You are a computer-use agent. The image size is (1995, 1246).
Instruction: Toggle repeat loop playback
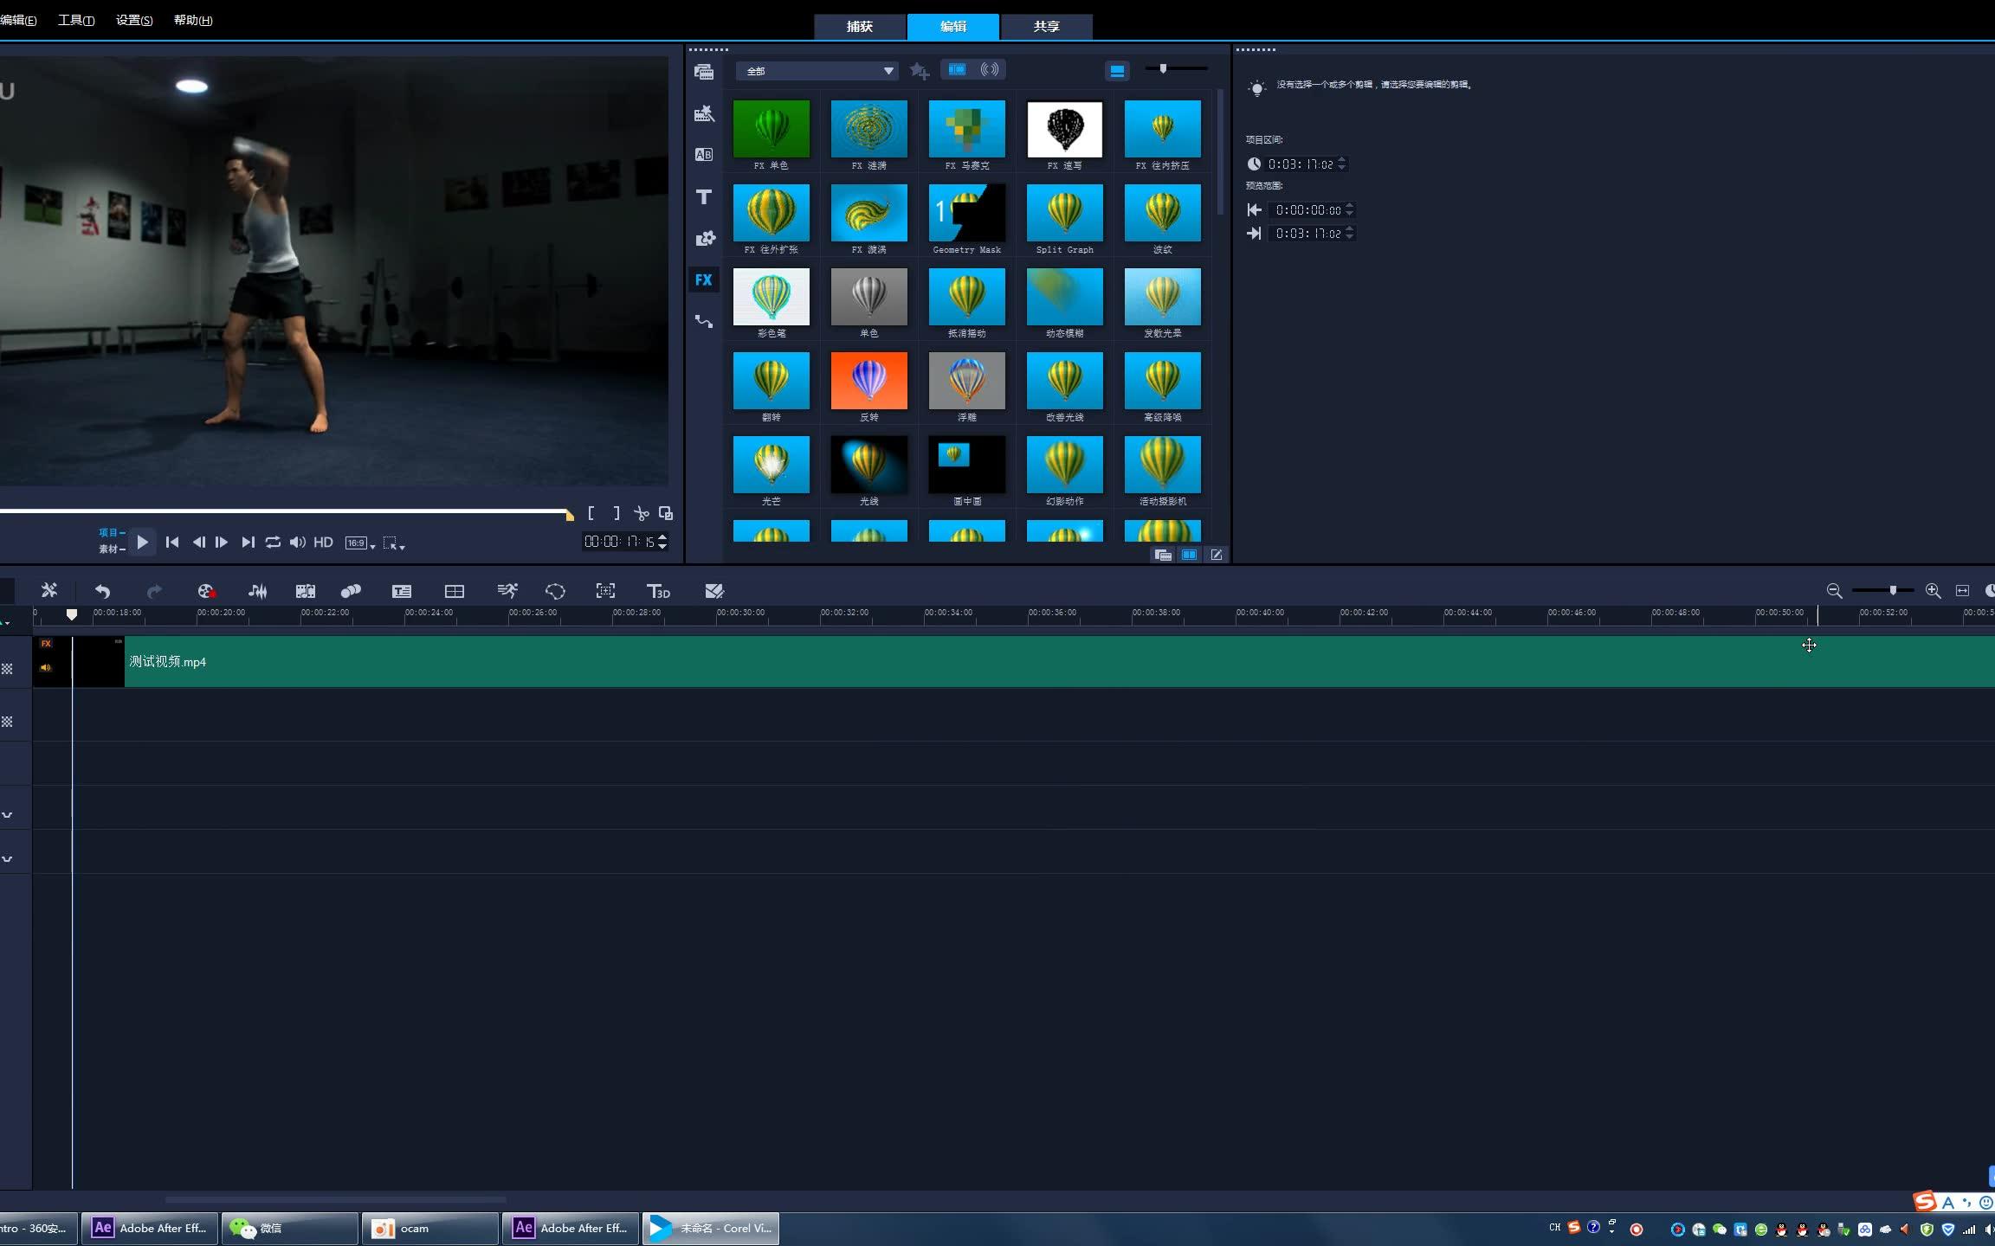tap(273, 543)
